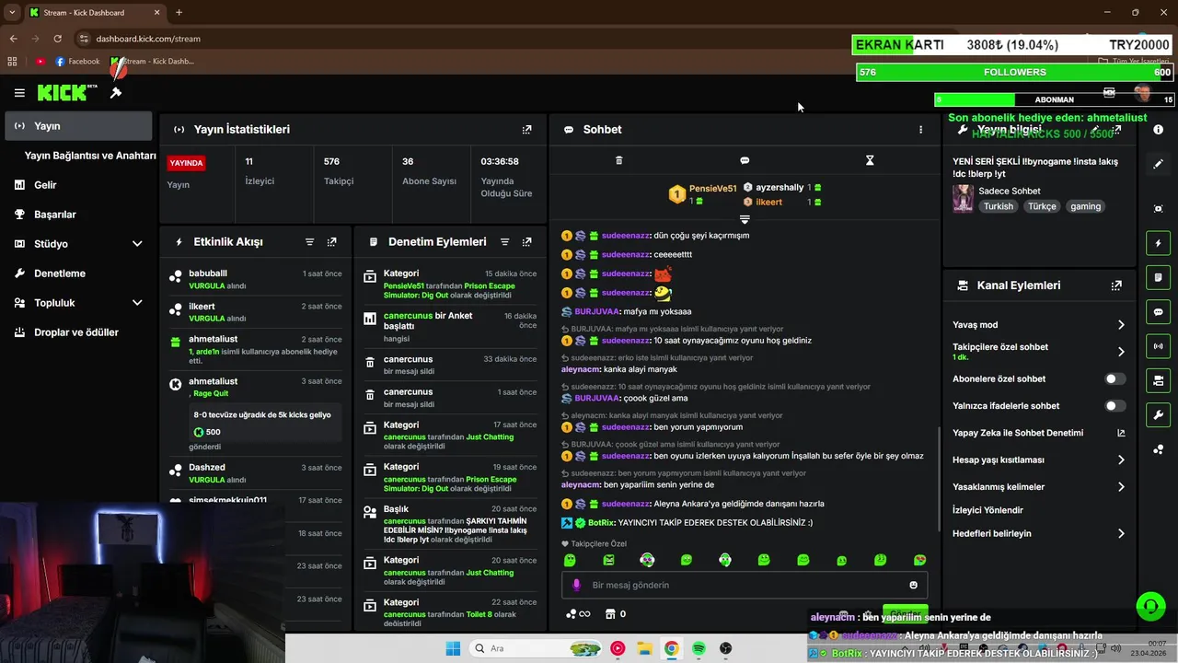This screenshot has width=1178, height=663.
Task: Click the hourglass icon in the chat toolbar
Action: point(870,160)
